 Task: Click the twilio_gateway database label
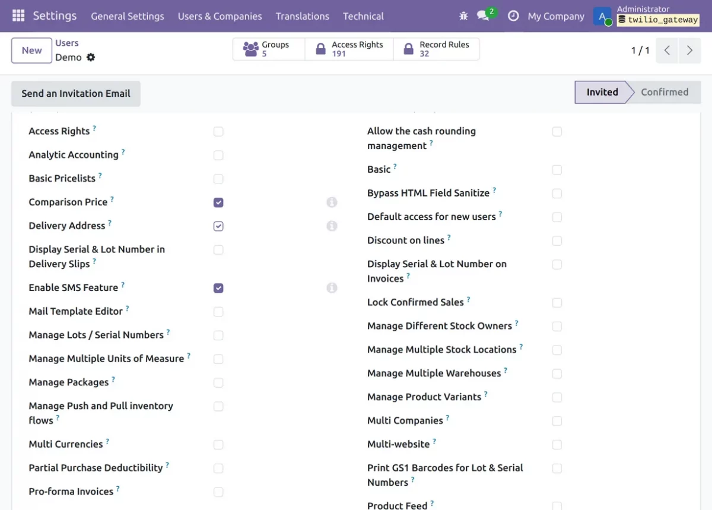[658, 20]
